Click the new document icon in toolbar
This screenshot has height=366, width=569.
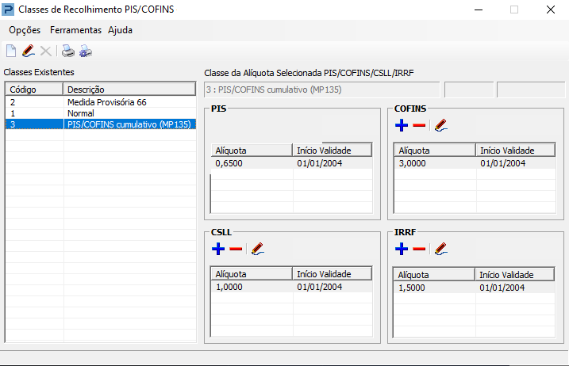pos(11,51)
